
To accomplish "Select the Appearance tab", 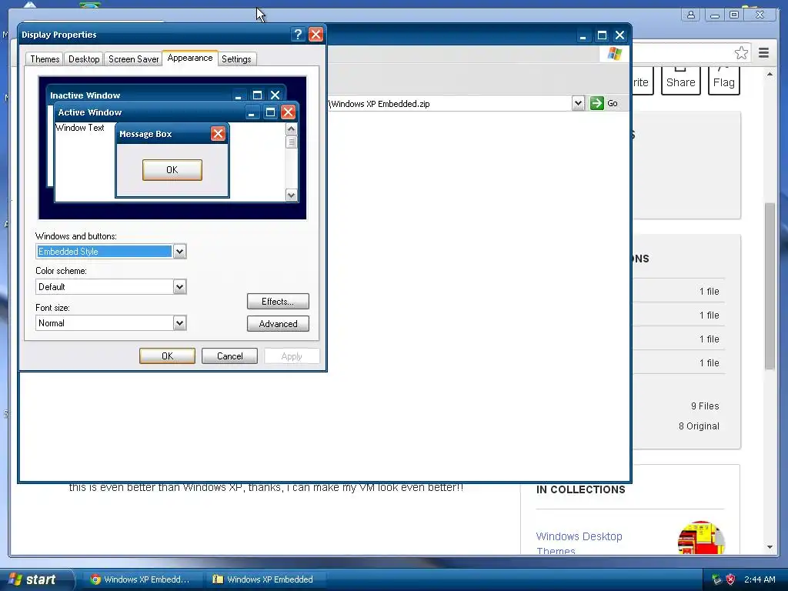I will tap(190, 58).
